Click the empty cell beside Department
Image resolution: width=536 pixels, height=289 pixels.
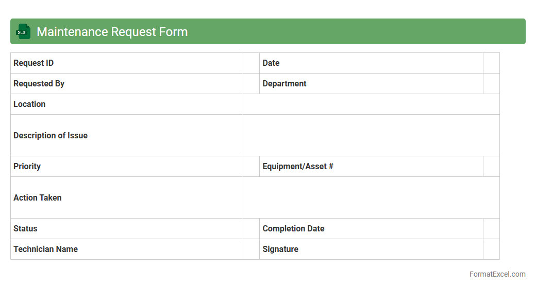(491, 84)
